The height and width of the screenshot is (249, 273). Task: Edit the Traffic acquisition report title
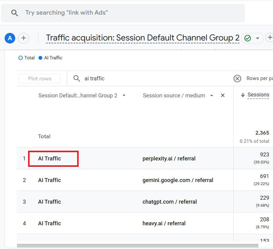click(x=143, y=38)
